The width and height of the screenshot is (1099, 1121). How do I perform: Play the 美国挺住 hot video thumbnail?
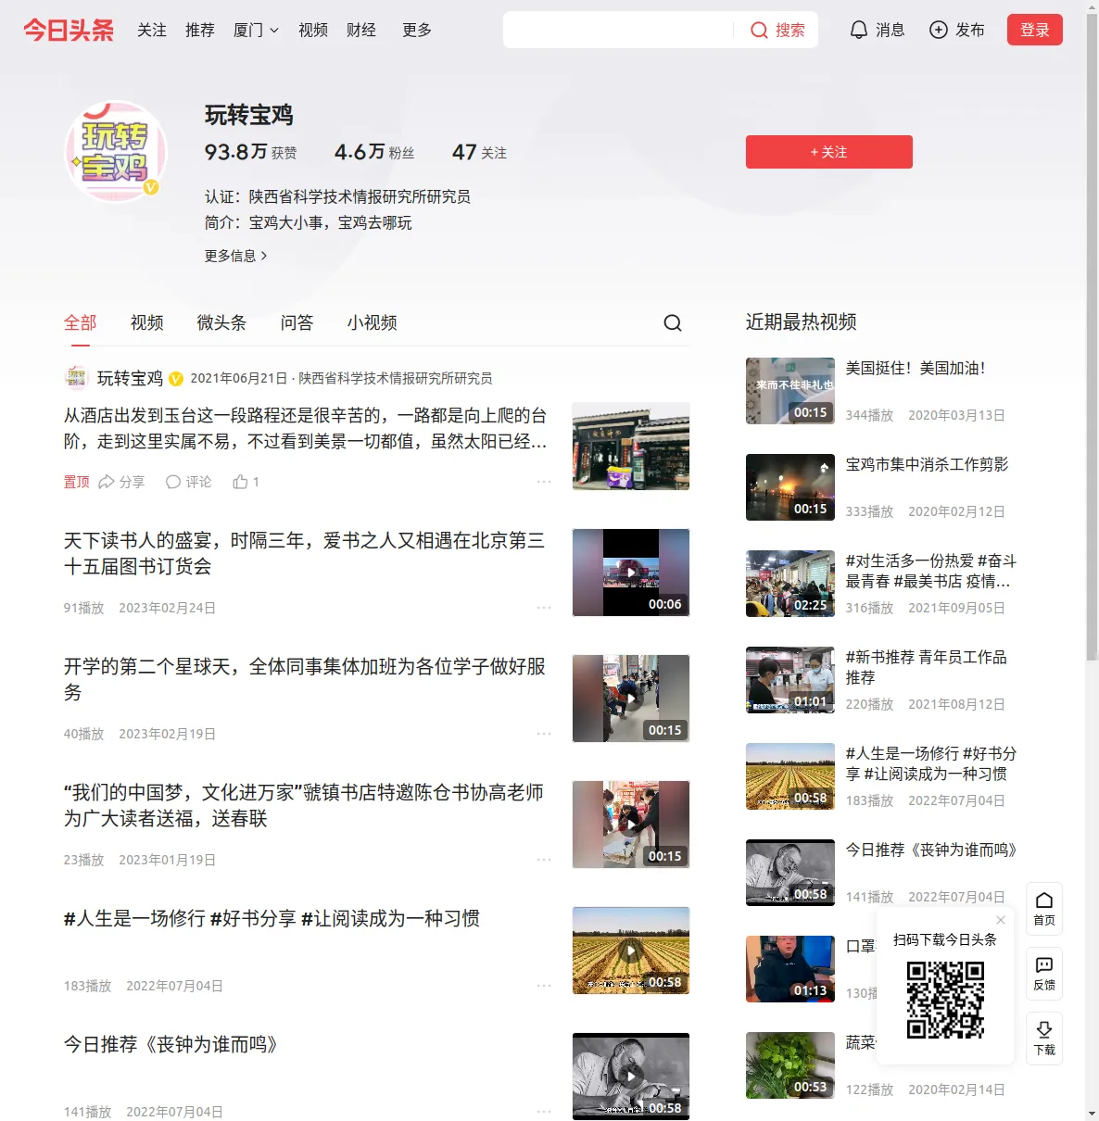coord(790,391)
